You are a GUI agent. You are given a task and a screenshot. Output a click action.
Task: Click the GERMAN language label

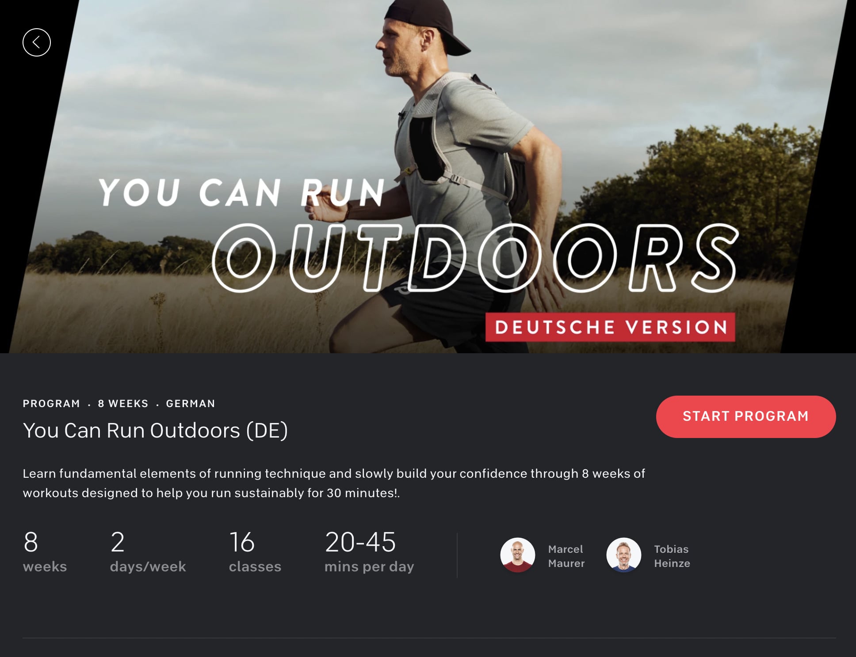pyautogui.click(x=191, y=404)
